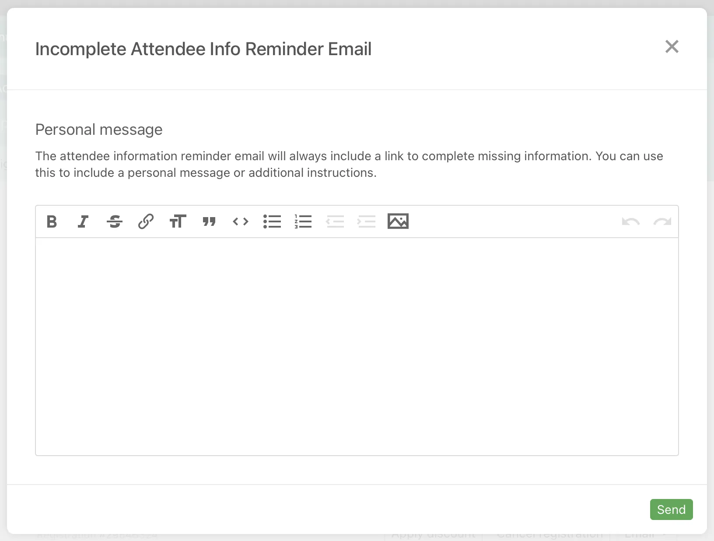Click the attendee information reminder description text

[349, 164]
